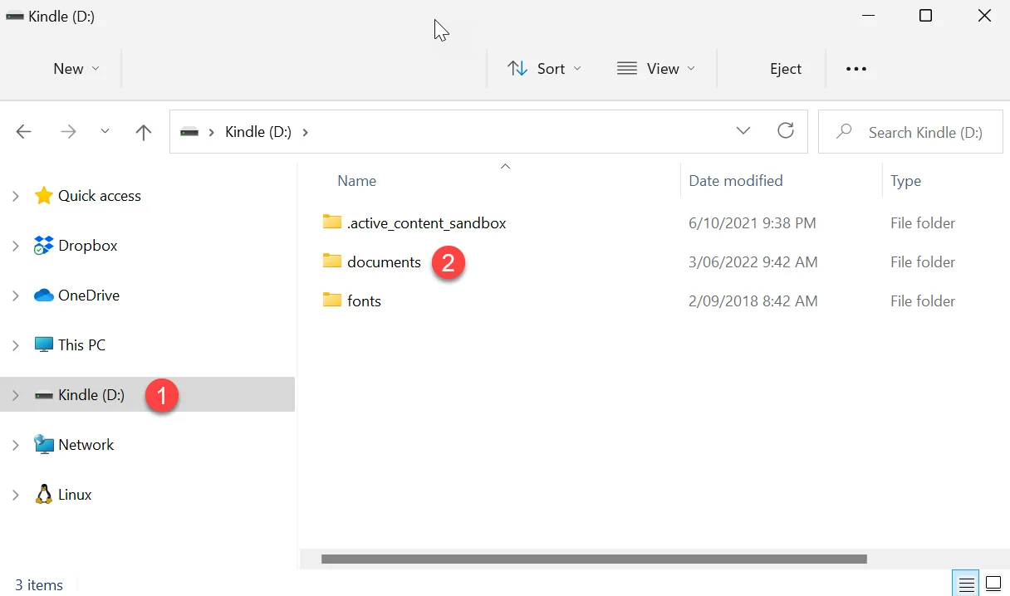Go forward with the right arrow
Image resolution: width=1010 pixels, height=596 pixels.
coord(68,131)
